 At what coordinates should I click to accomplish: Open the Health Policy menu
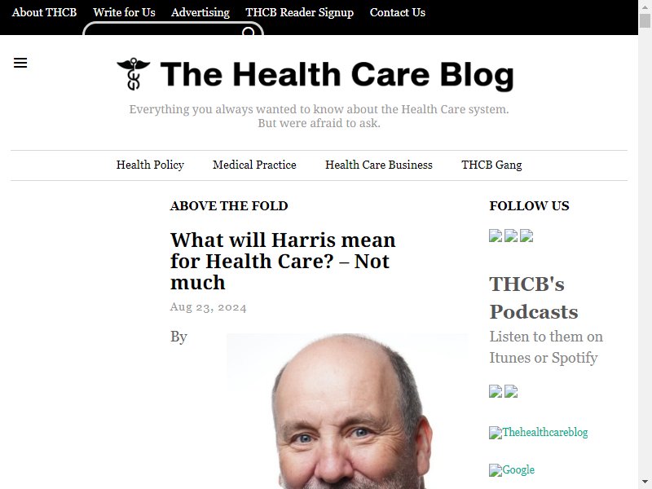point(150,165)
